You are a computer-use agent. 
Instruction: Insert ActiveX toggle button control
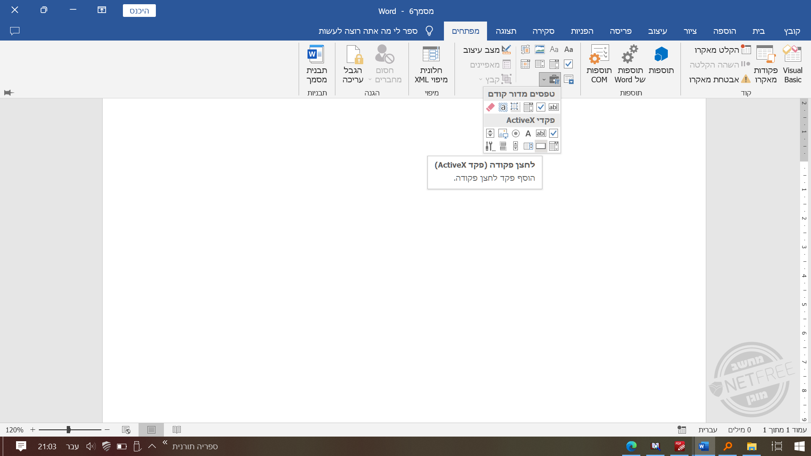(503, 146)
